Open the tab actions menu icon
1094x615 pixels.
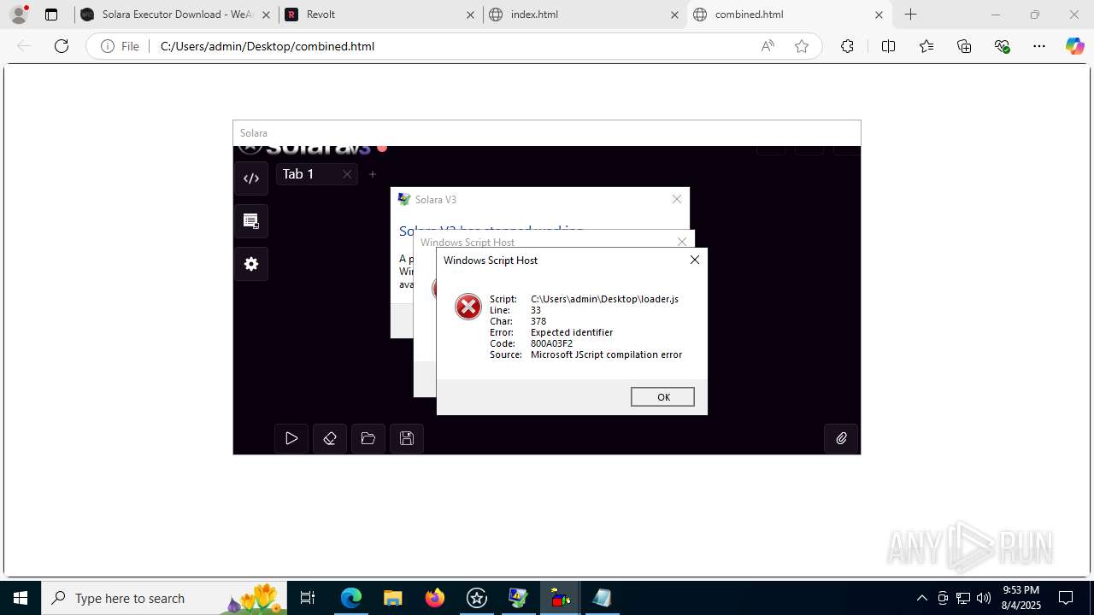tap(51, 15)
